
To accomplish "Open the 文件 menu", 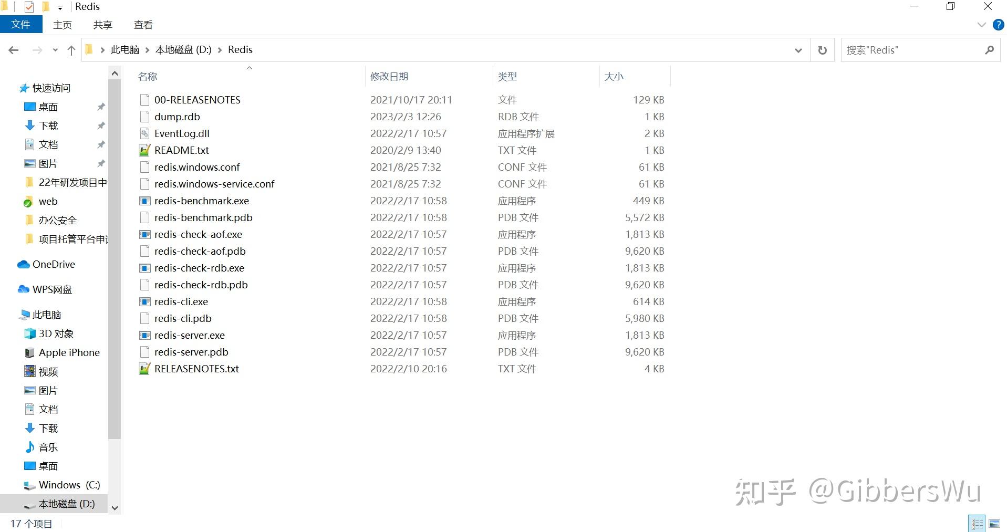I will (21, 24).
